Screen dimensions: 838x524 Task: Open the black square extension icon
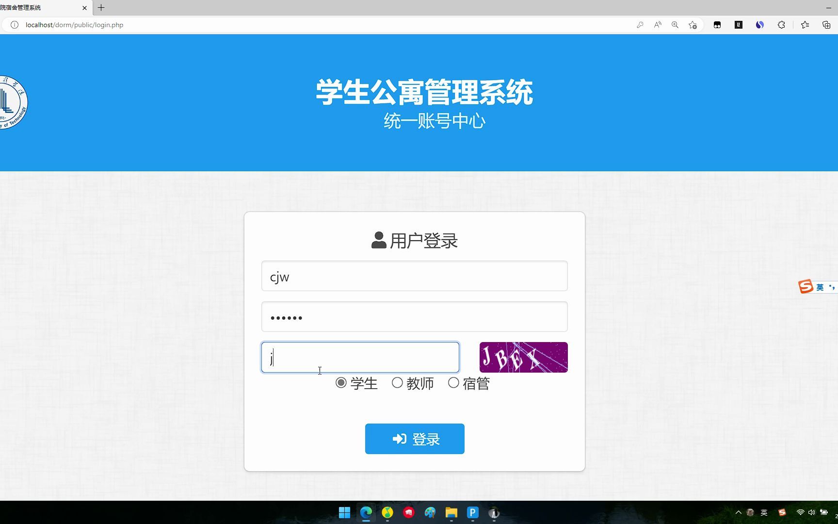click(717, 25)
